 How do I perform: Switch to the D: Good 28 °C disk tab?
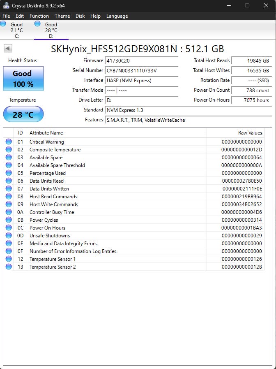[51, 30]
